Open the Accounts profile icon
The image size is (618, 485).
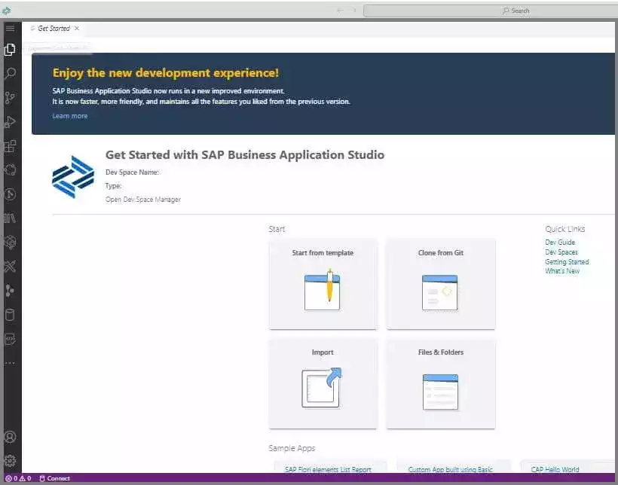click(x=10, y=437)
